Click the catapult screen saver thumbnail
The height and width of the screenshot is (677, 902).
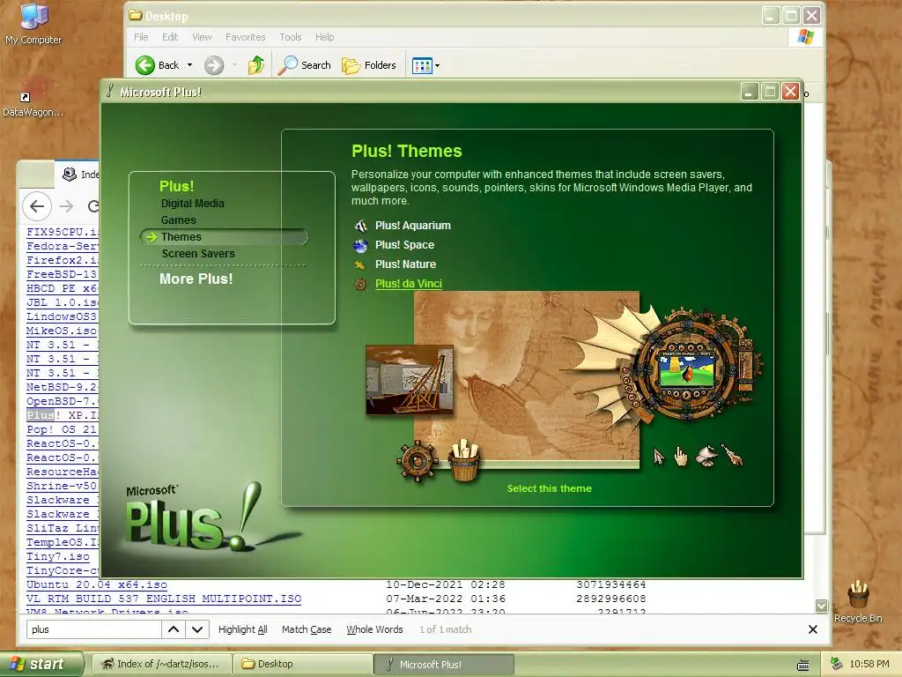point(410,380)
